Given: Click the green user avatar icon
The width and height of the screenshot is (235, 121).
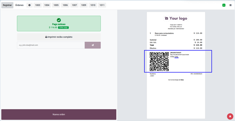Looking at the screenshot, I should (224, 5).
